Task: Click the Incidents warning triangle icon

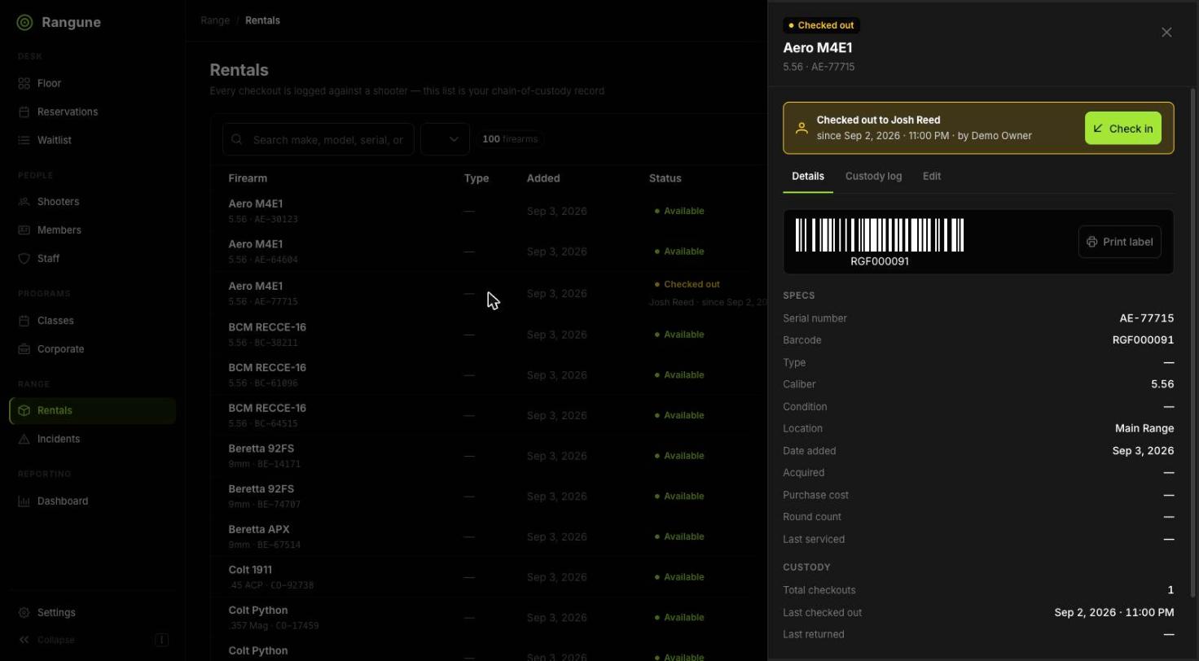Action: tap(24, 439)
